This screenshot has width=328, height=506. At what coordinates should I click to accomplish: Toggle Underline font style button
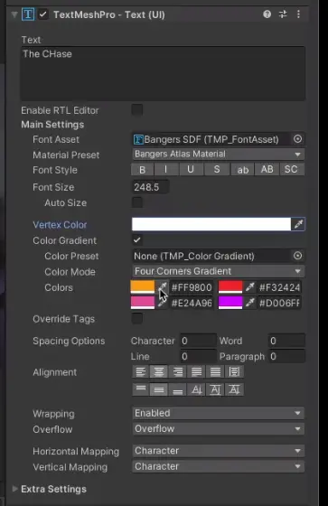(191, 170)
